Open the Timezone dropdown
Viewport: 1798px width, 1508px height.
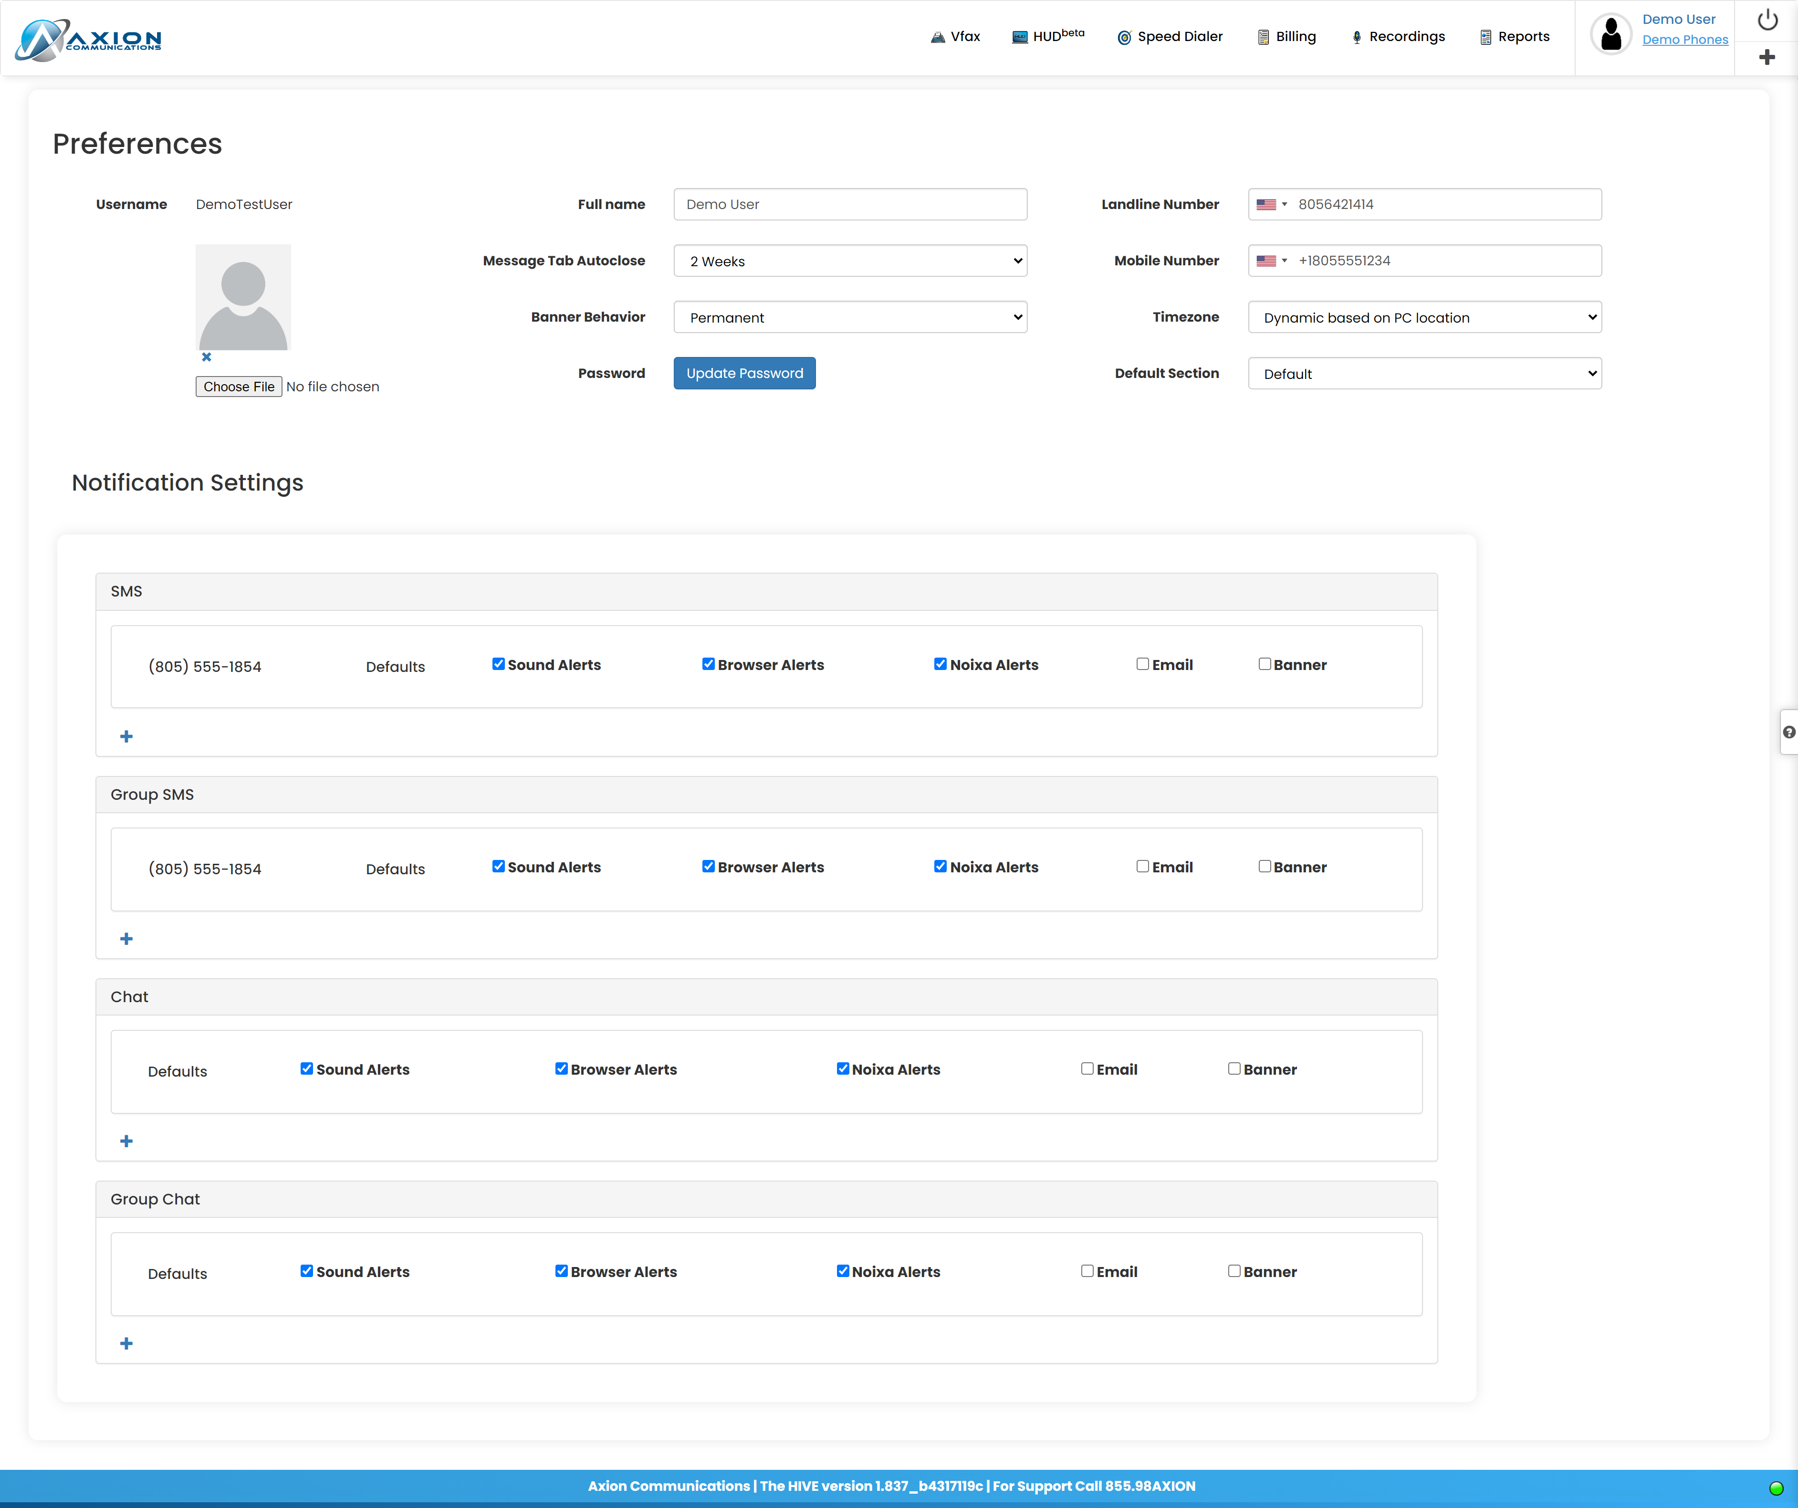click(x=1425, y=318)
